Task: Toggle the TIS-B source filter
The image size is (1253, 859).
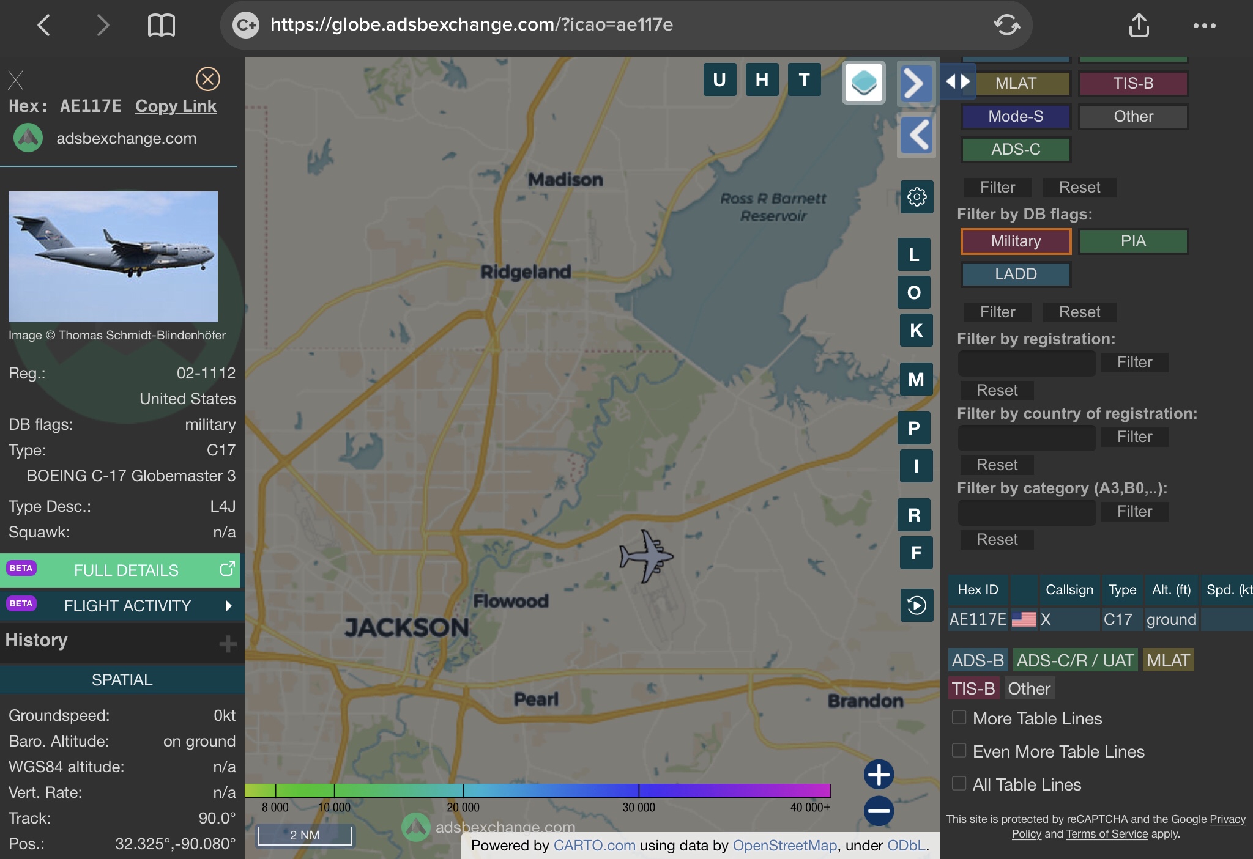Action: (x=1133, y=83)
